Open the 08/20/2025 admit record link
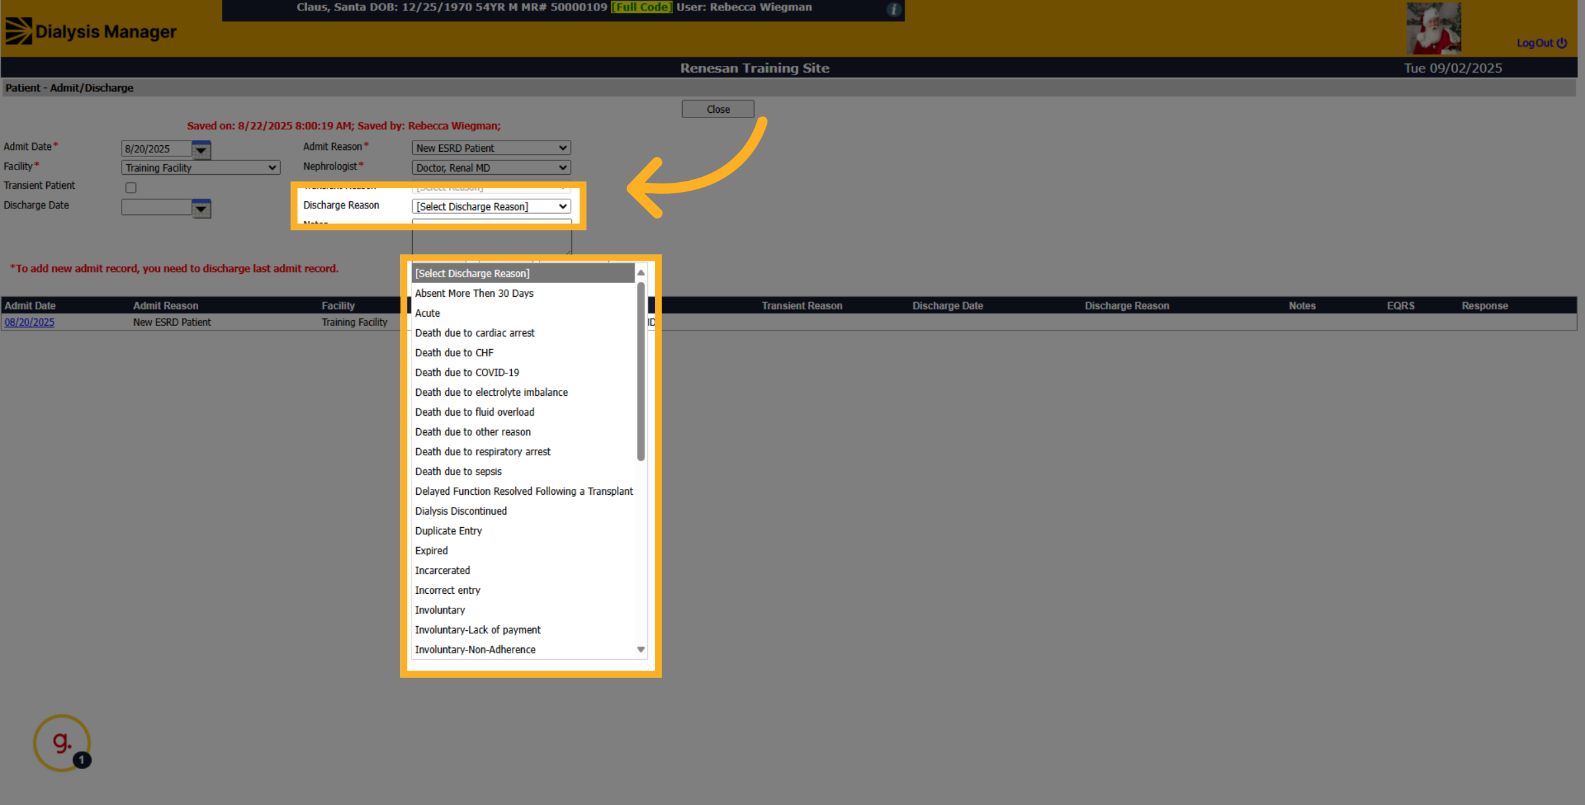 [30, 322]
